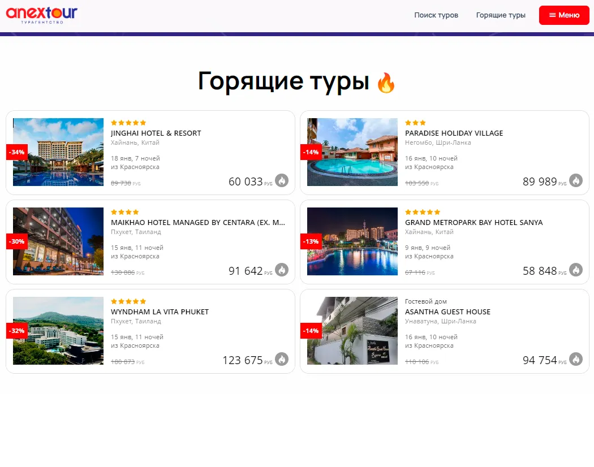The width and height of the screenshot is (594, 467).
Task: Click flame icon on Paradise Holiday Village card
Action: [x=576, y=180]
